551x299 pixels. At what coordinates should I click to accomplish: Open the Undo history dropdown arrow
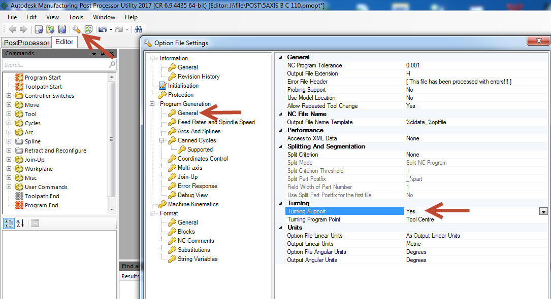coord(111,30)
